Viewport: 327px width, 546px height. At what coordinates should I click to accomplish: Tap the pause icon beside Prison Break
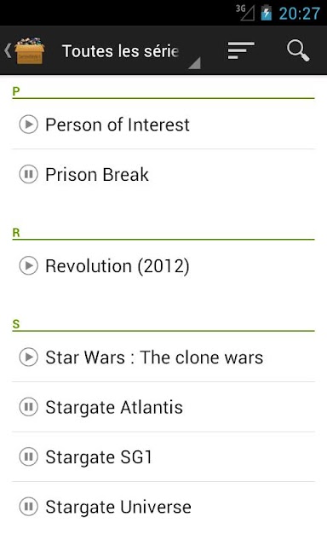point(28,174)
